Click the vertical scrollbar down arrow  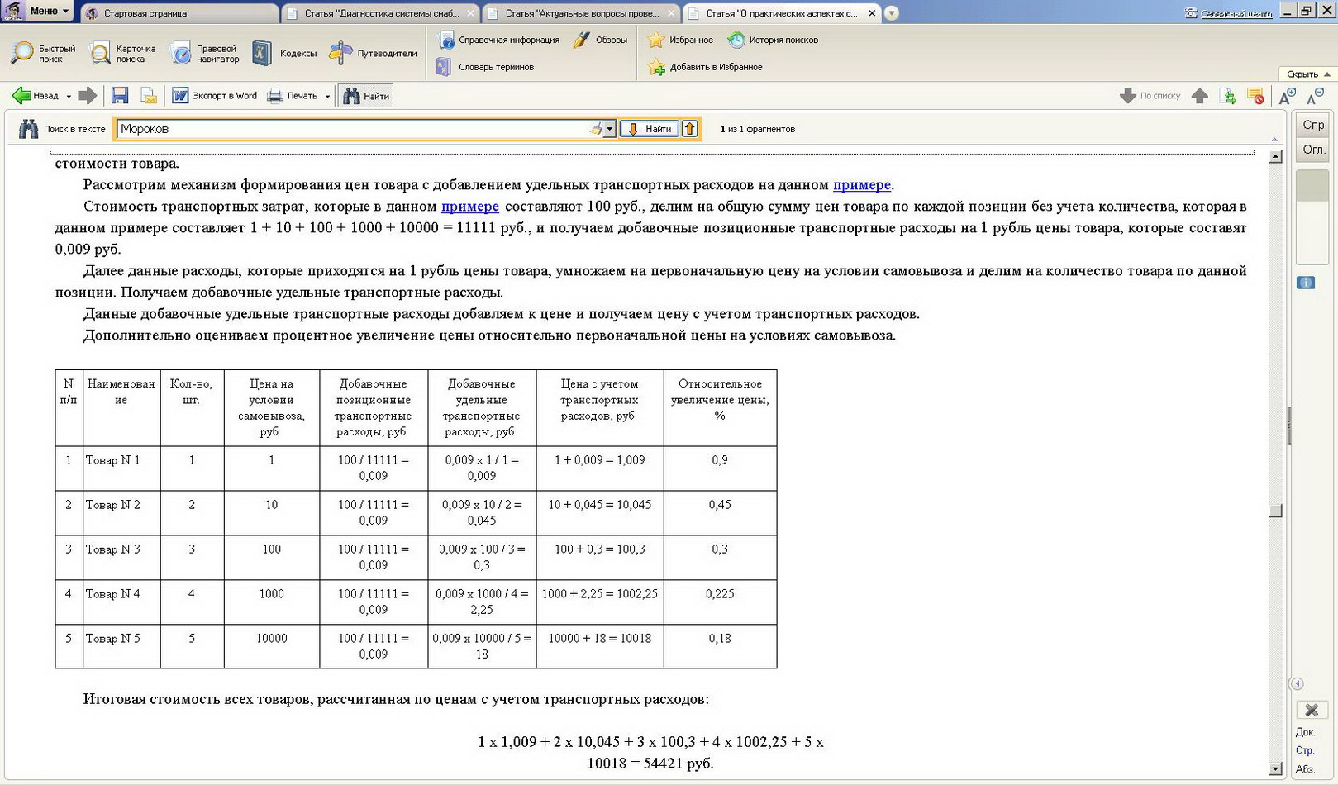click(x=1275, y=768)
